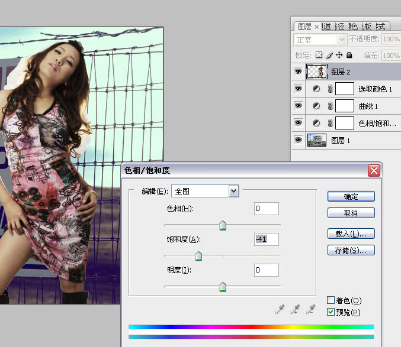Open the blend mode 正常 dropdown
The height and width of the screenshot is (347, 401).
click(x=341, y=40)
